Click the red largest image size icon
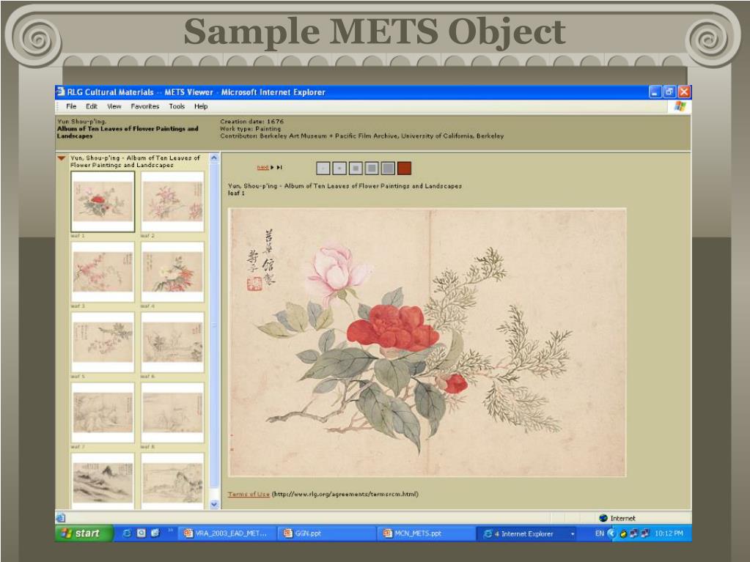The height and width of the screenshot is (562, 750). 404,169
